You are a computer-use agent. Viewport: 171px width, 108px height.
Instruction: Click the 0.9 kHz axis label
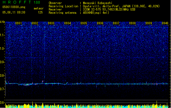coord(2,62)
